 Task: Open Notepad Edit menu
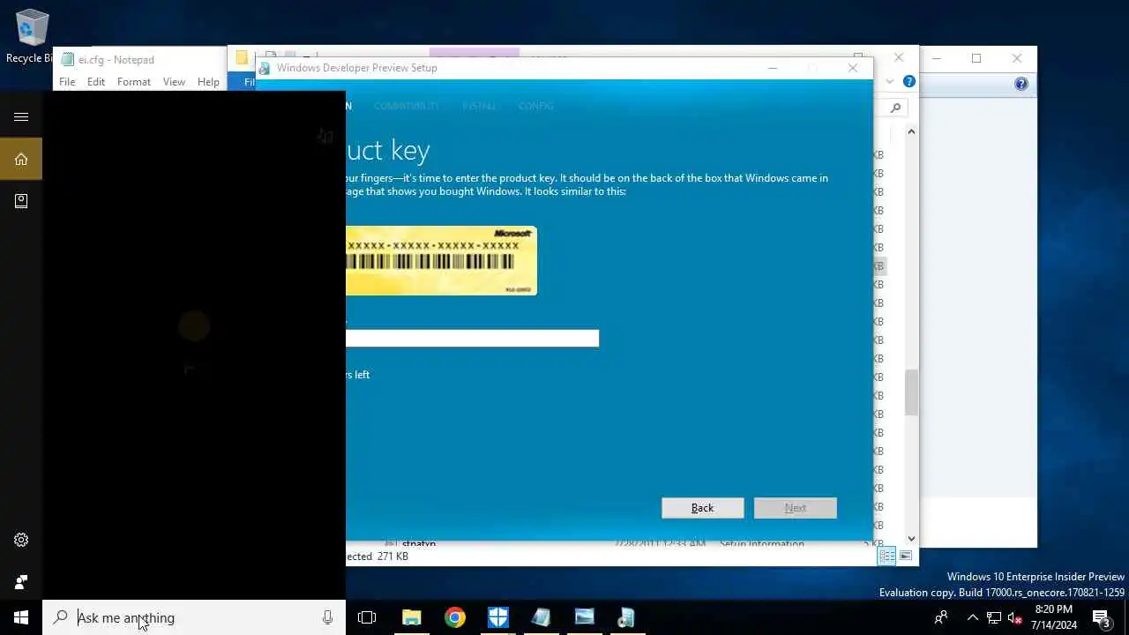[x=96, y=81]
